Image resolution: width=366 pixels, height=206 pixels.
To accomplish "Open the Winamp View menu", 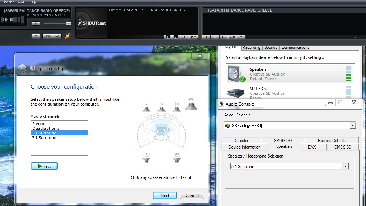I will (21, 2).
